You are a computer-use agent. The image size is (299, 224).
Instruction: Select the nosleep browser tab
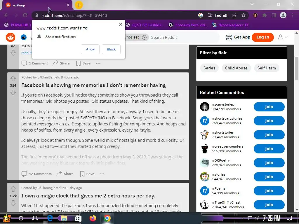click(x=37, y=5)
